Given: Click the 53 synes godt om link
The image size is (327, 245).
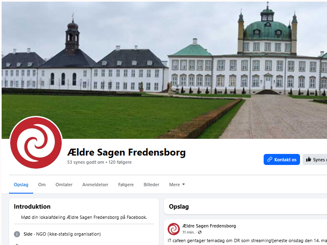Looking at the screenshot, I should 85,162.
